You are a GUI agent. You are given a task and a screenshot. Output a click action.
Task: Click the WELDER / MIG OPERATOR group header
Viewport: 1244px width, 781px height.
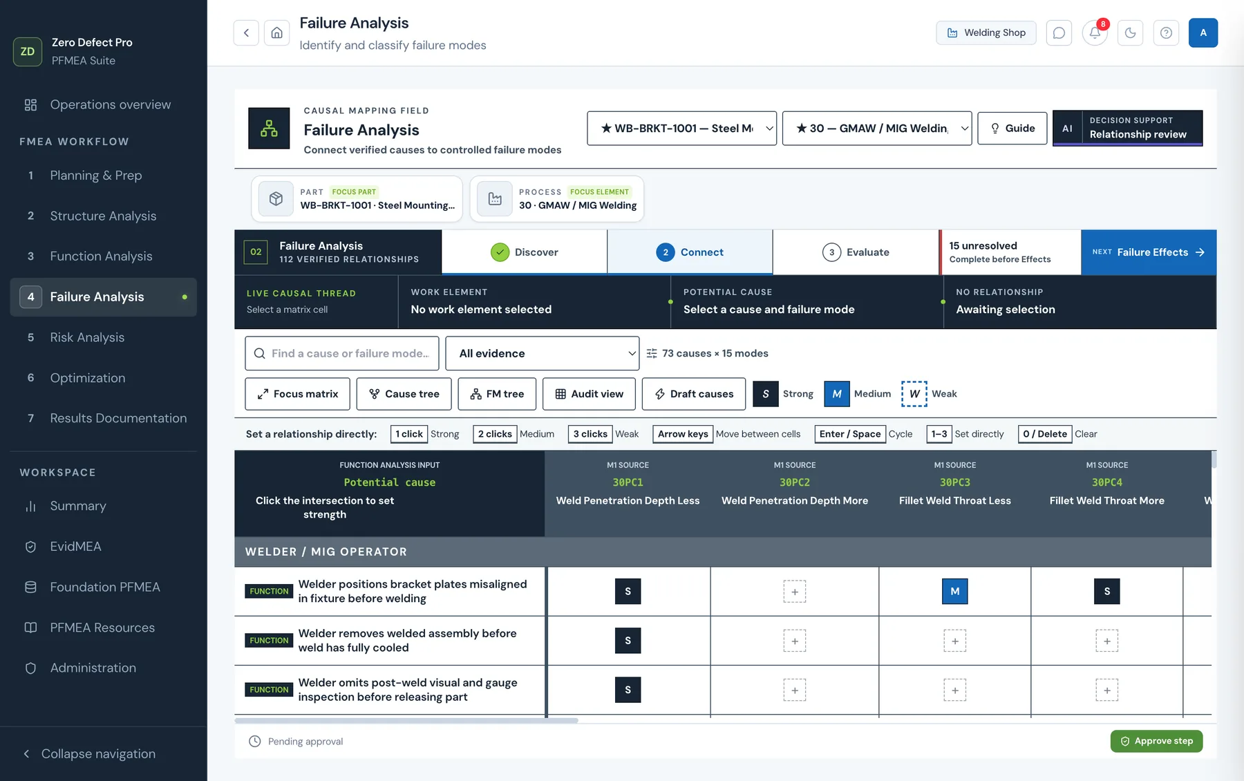coord(723,552)
